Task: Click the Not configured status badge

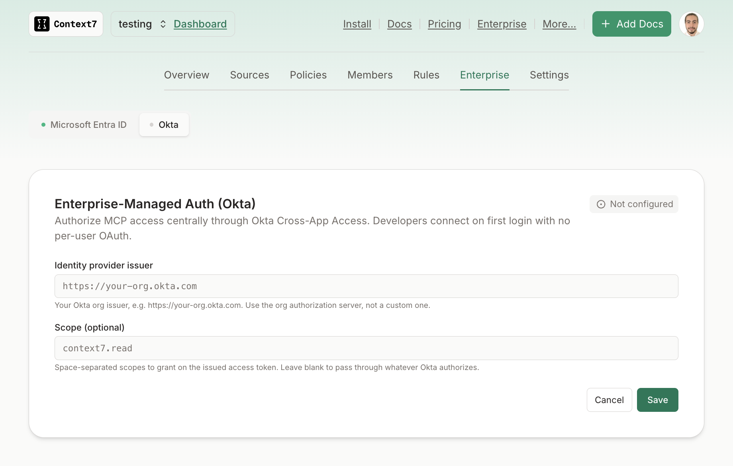Action: pos(634,204)
